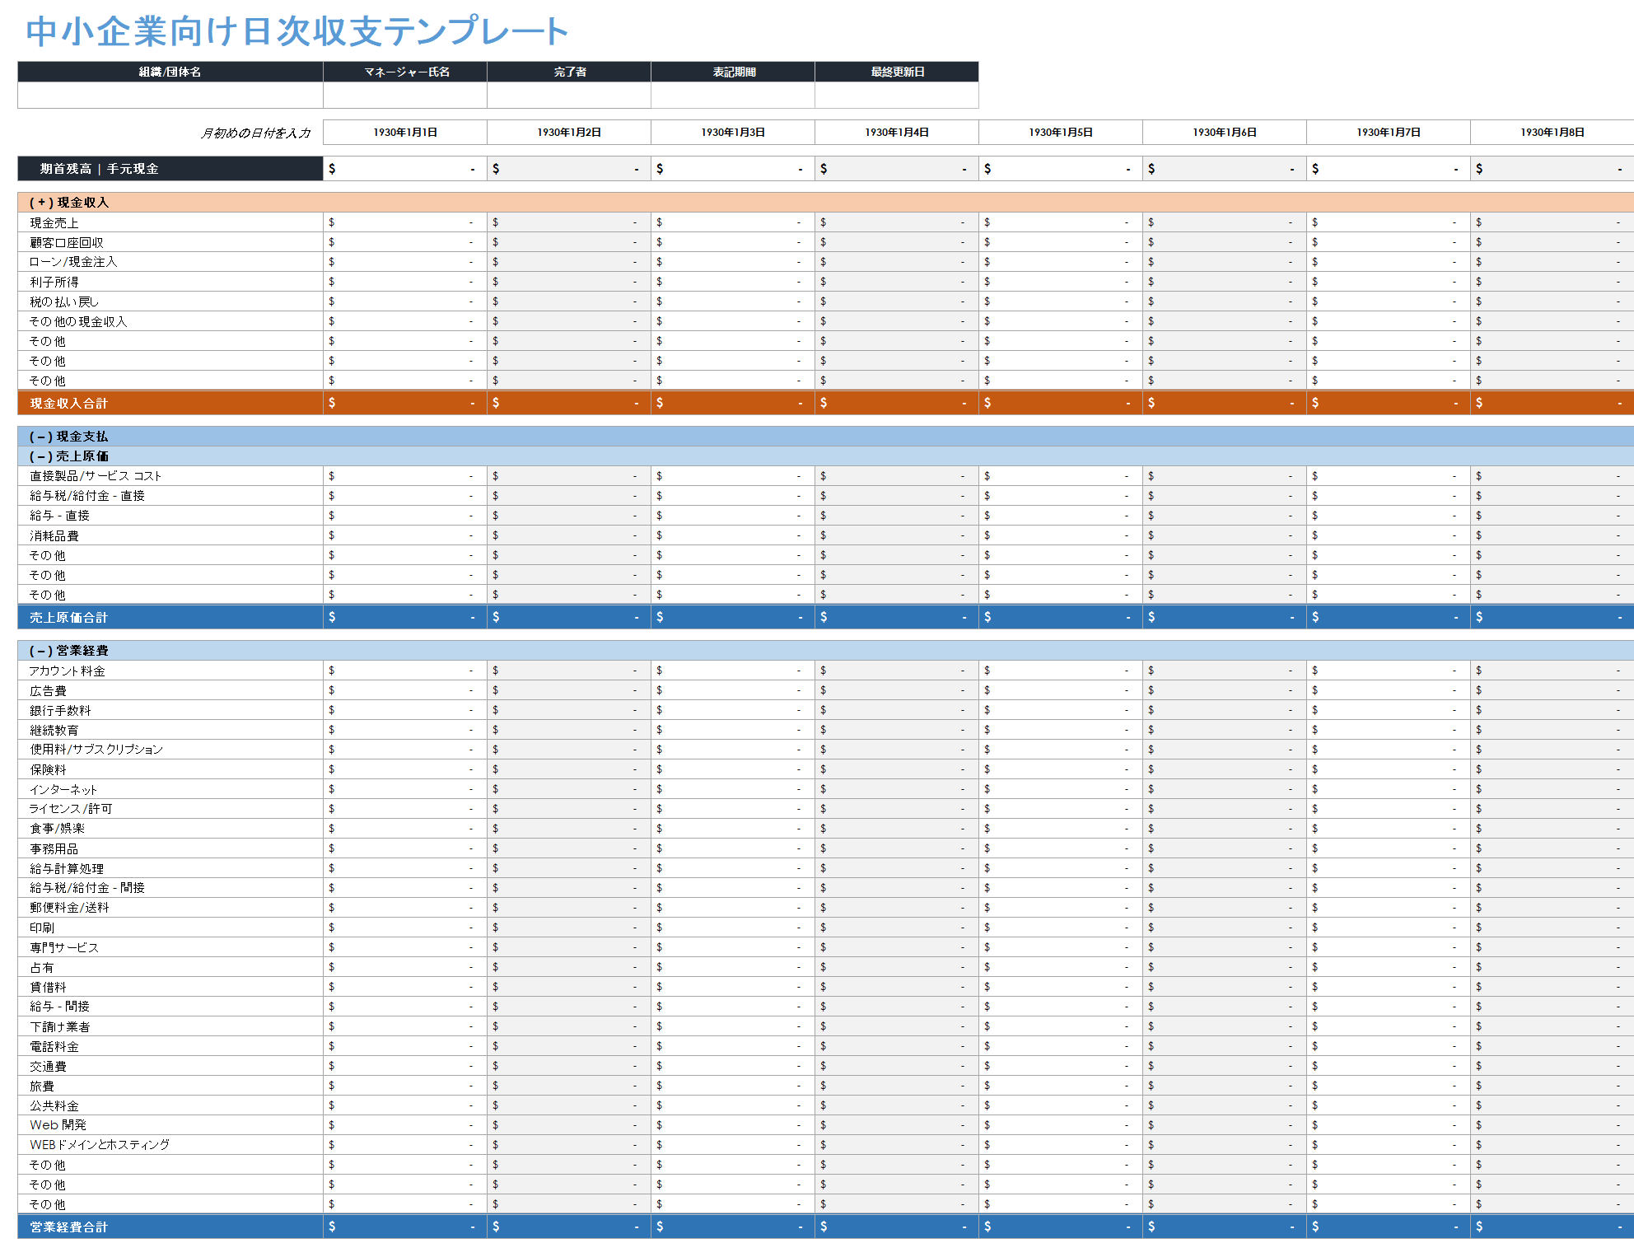This screenshot has height=1243, width=1634.
Task: Select the Web 開発 row label
Action: tap(170, 1125)
